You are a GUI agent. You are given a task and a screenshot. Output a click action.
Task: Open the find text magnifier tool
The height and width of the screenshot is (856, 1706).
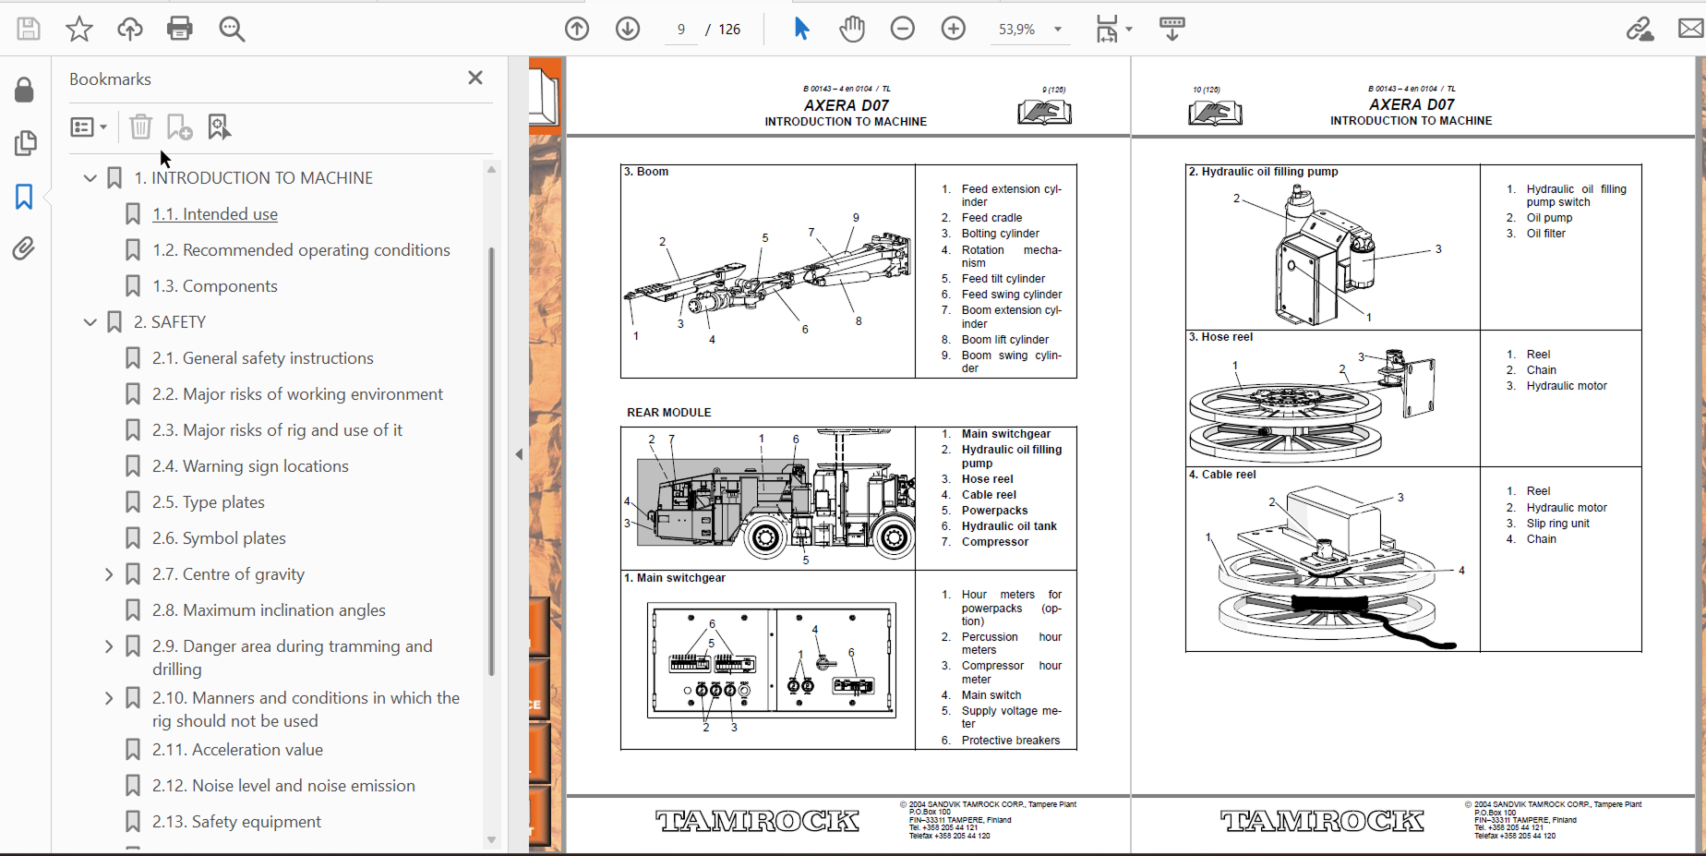point(232,29)
